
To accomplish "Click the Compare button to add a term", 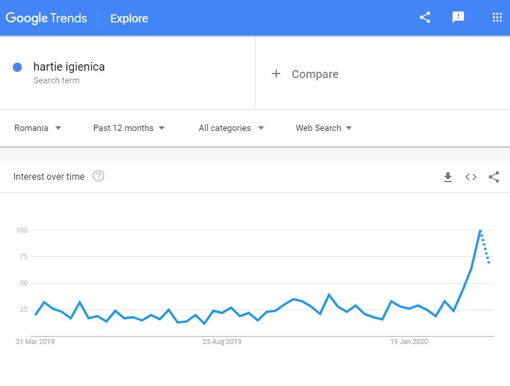I will click(315, 74).
